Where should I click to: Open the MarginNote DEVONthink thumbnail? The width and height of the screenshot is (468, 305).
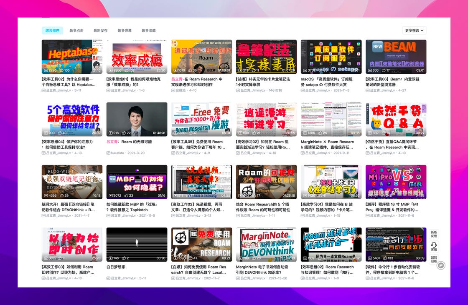266,245
